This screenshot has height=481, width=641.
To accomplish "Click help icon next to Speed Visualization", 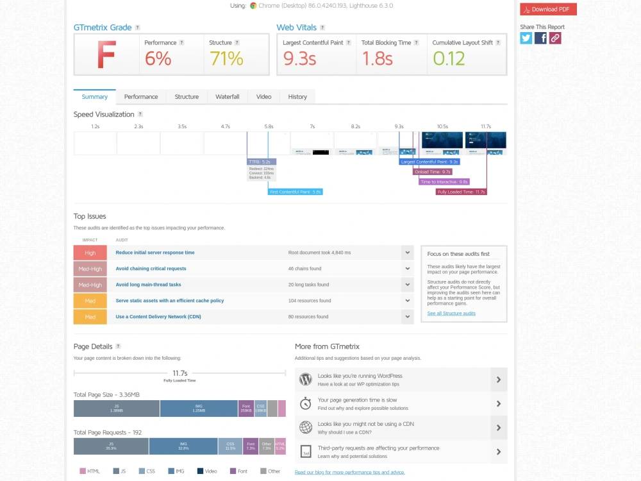I will point(140,114).
